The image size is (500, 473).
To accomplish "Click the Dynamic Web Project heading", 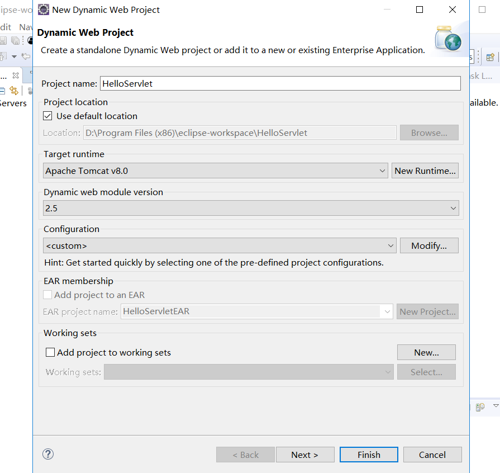I will point(85,32).
